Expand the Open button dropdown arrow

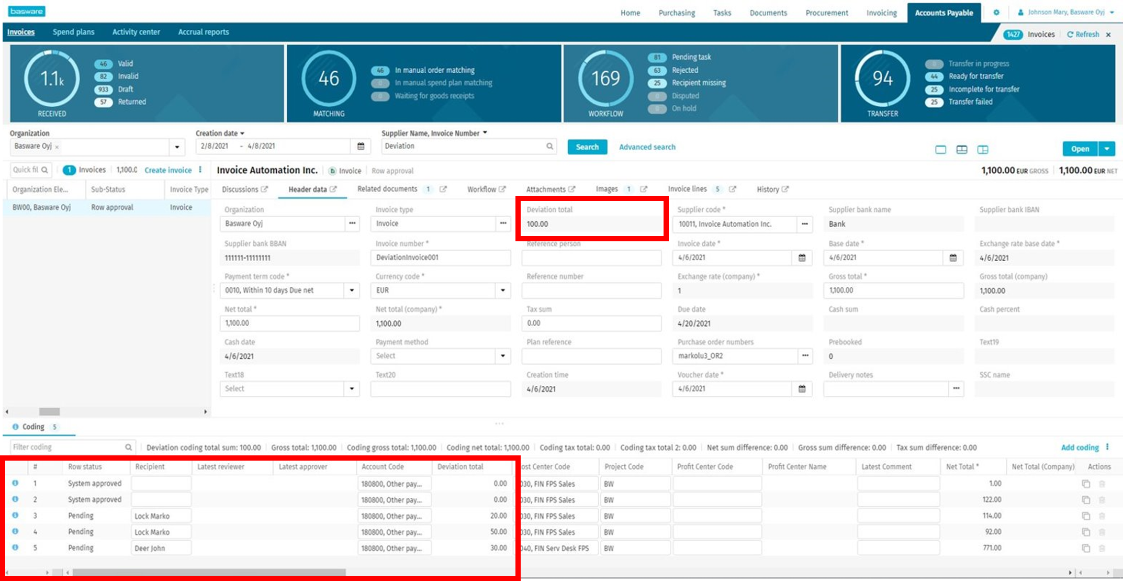tap(1107, 149)
